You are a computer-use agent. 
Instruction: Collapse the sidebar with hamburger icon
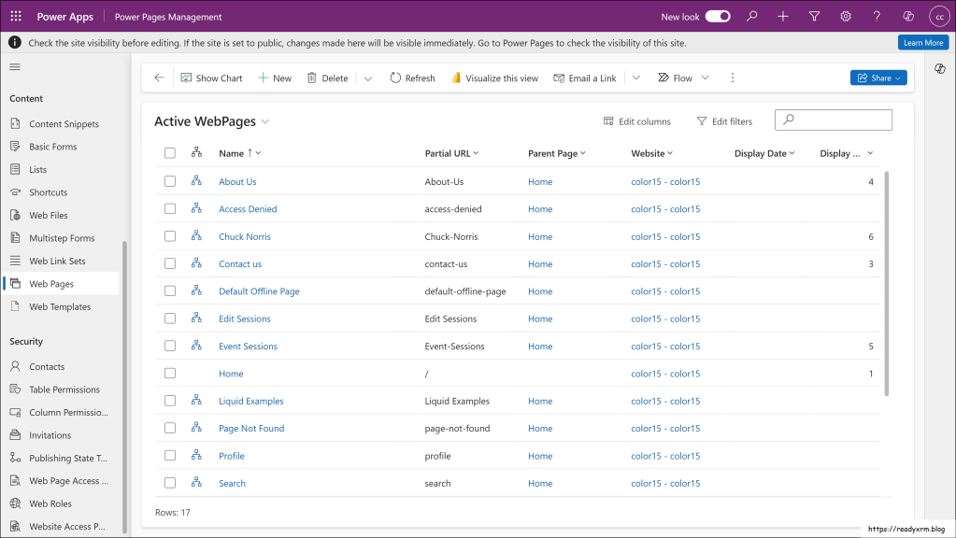tap(15, 67)
